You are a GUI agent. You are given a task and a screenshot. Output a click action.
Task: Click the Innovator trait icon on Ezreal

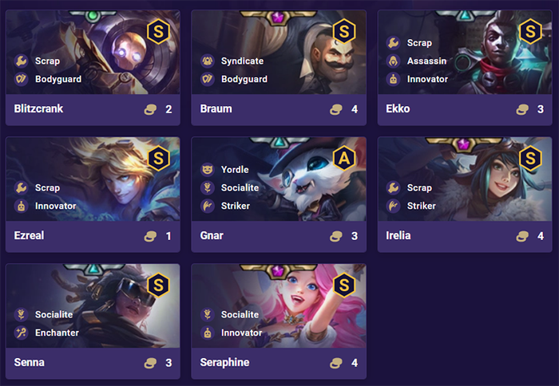(21, 206)
